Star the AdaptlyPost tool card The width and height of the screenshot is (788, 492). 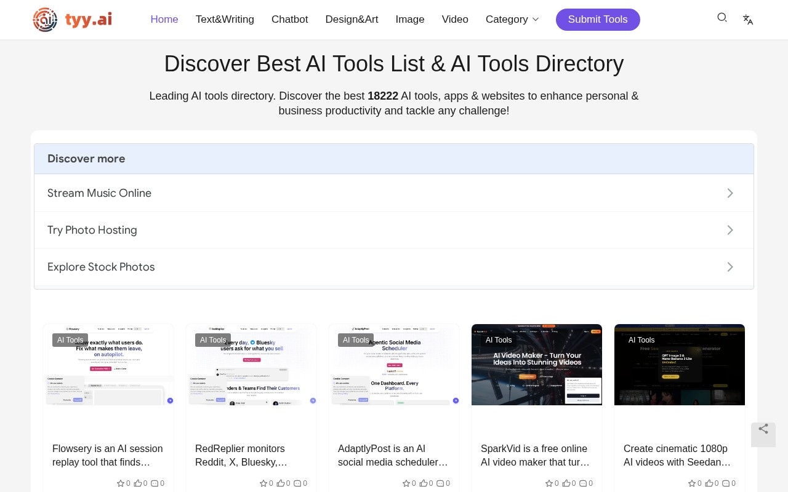click(406, 483)
